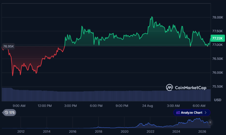Click the price peak near 78.00K
Screen dimensions: 226x135
[152, 17]
